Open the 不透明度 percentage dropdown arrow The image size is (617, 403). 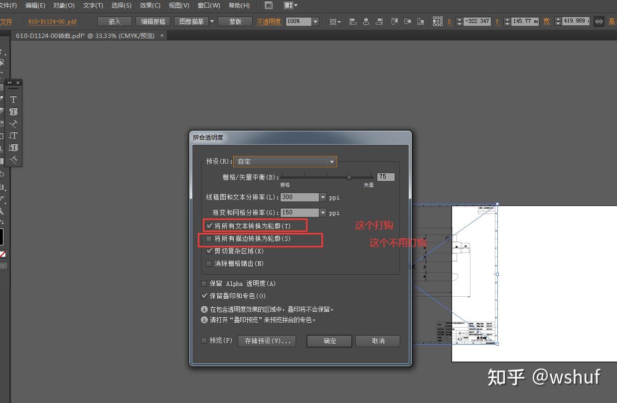tap(315, 21)
